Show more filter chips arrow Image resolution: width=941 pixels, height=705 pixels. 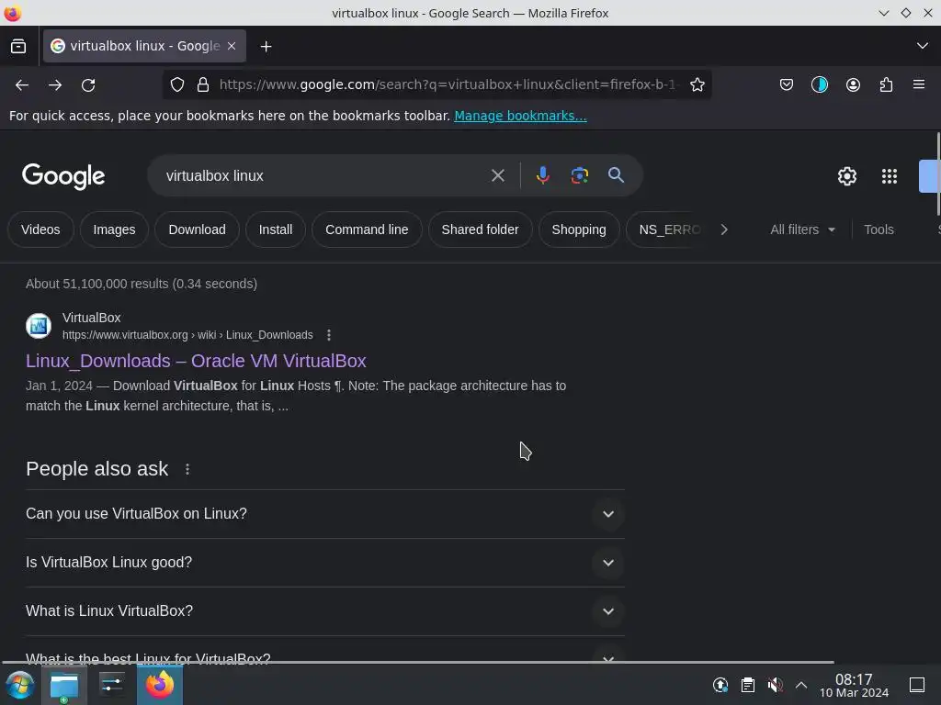coord(724,229)
